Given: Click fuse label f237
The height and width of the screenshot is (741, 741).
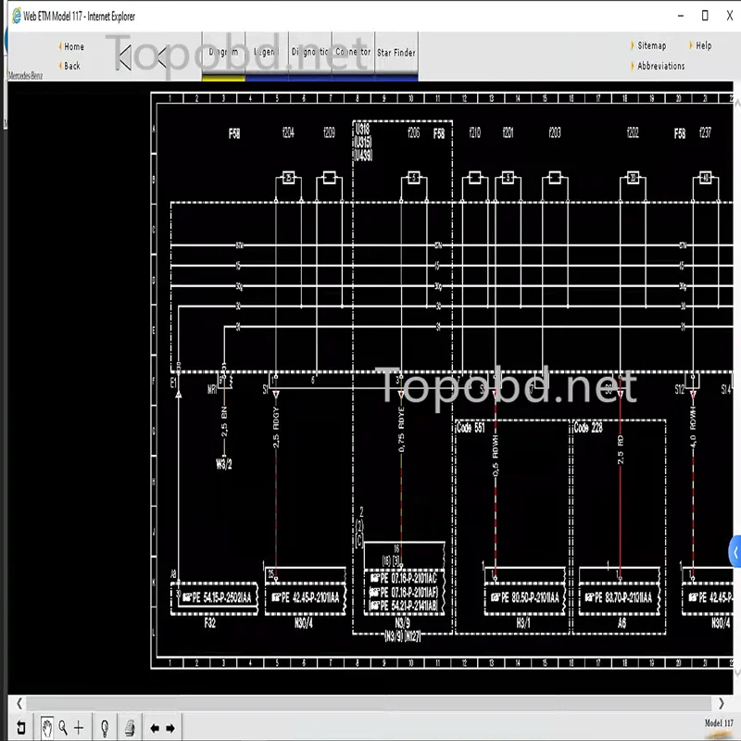Looking at the screenshot, I should click(705, 132).
